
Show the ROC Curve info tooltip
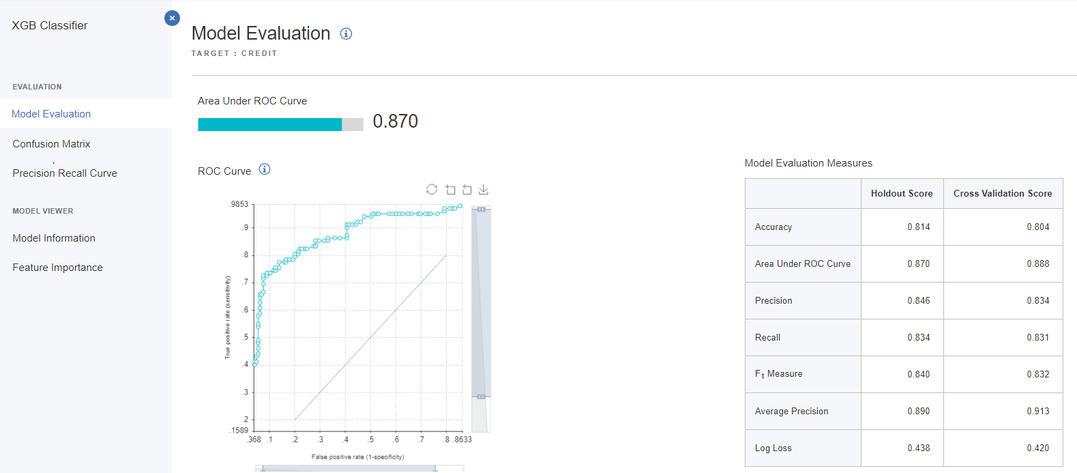265,169
